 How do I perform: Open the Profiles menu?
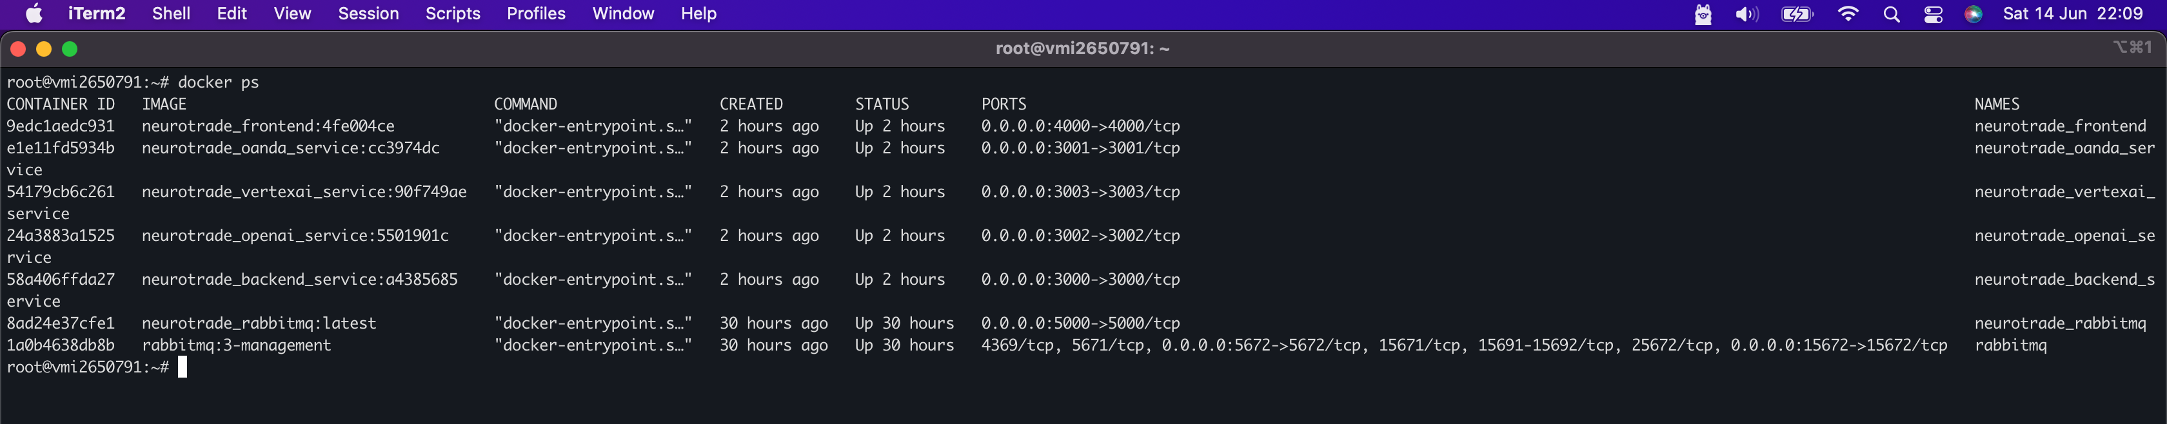[x=536, y=14]
